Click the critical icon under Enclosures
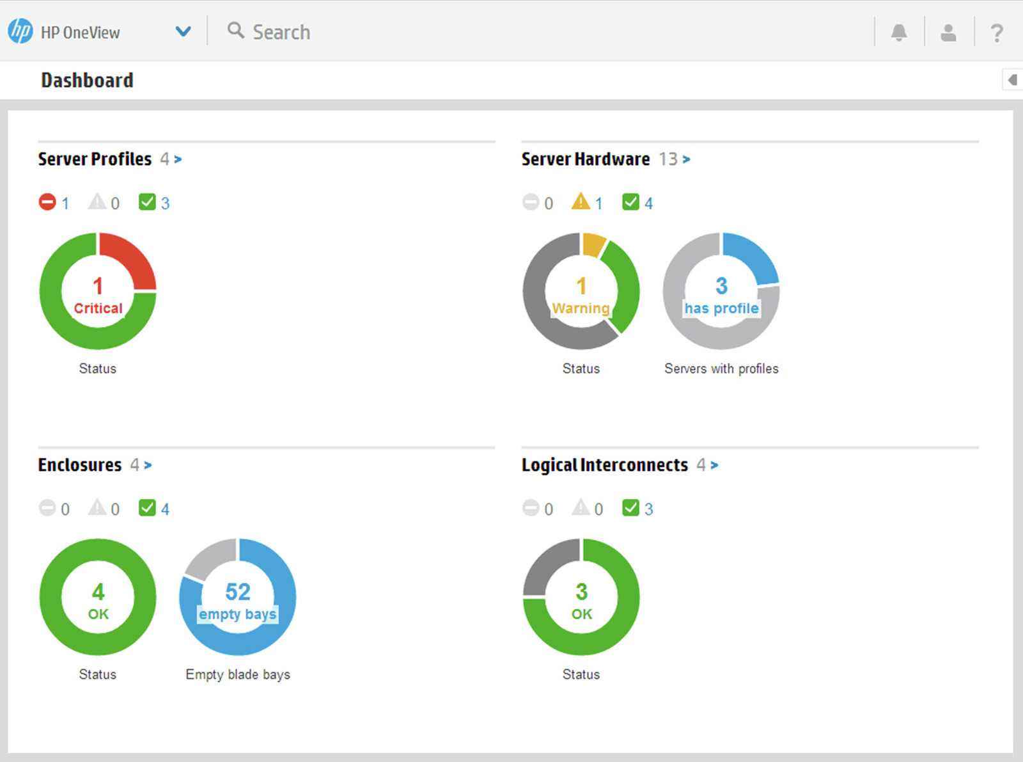This screenshot has height=762, width=1023. [x=47, y=508]
